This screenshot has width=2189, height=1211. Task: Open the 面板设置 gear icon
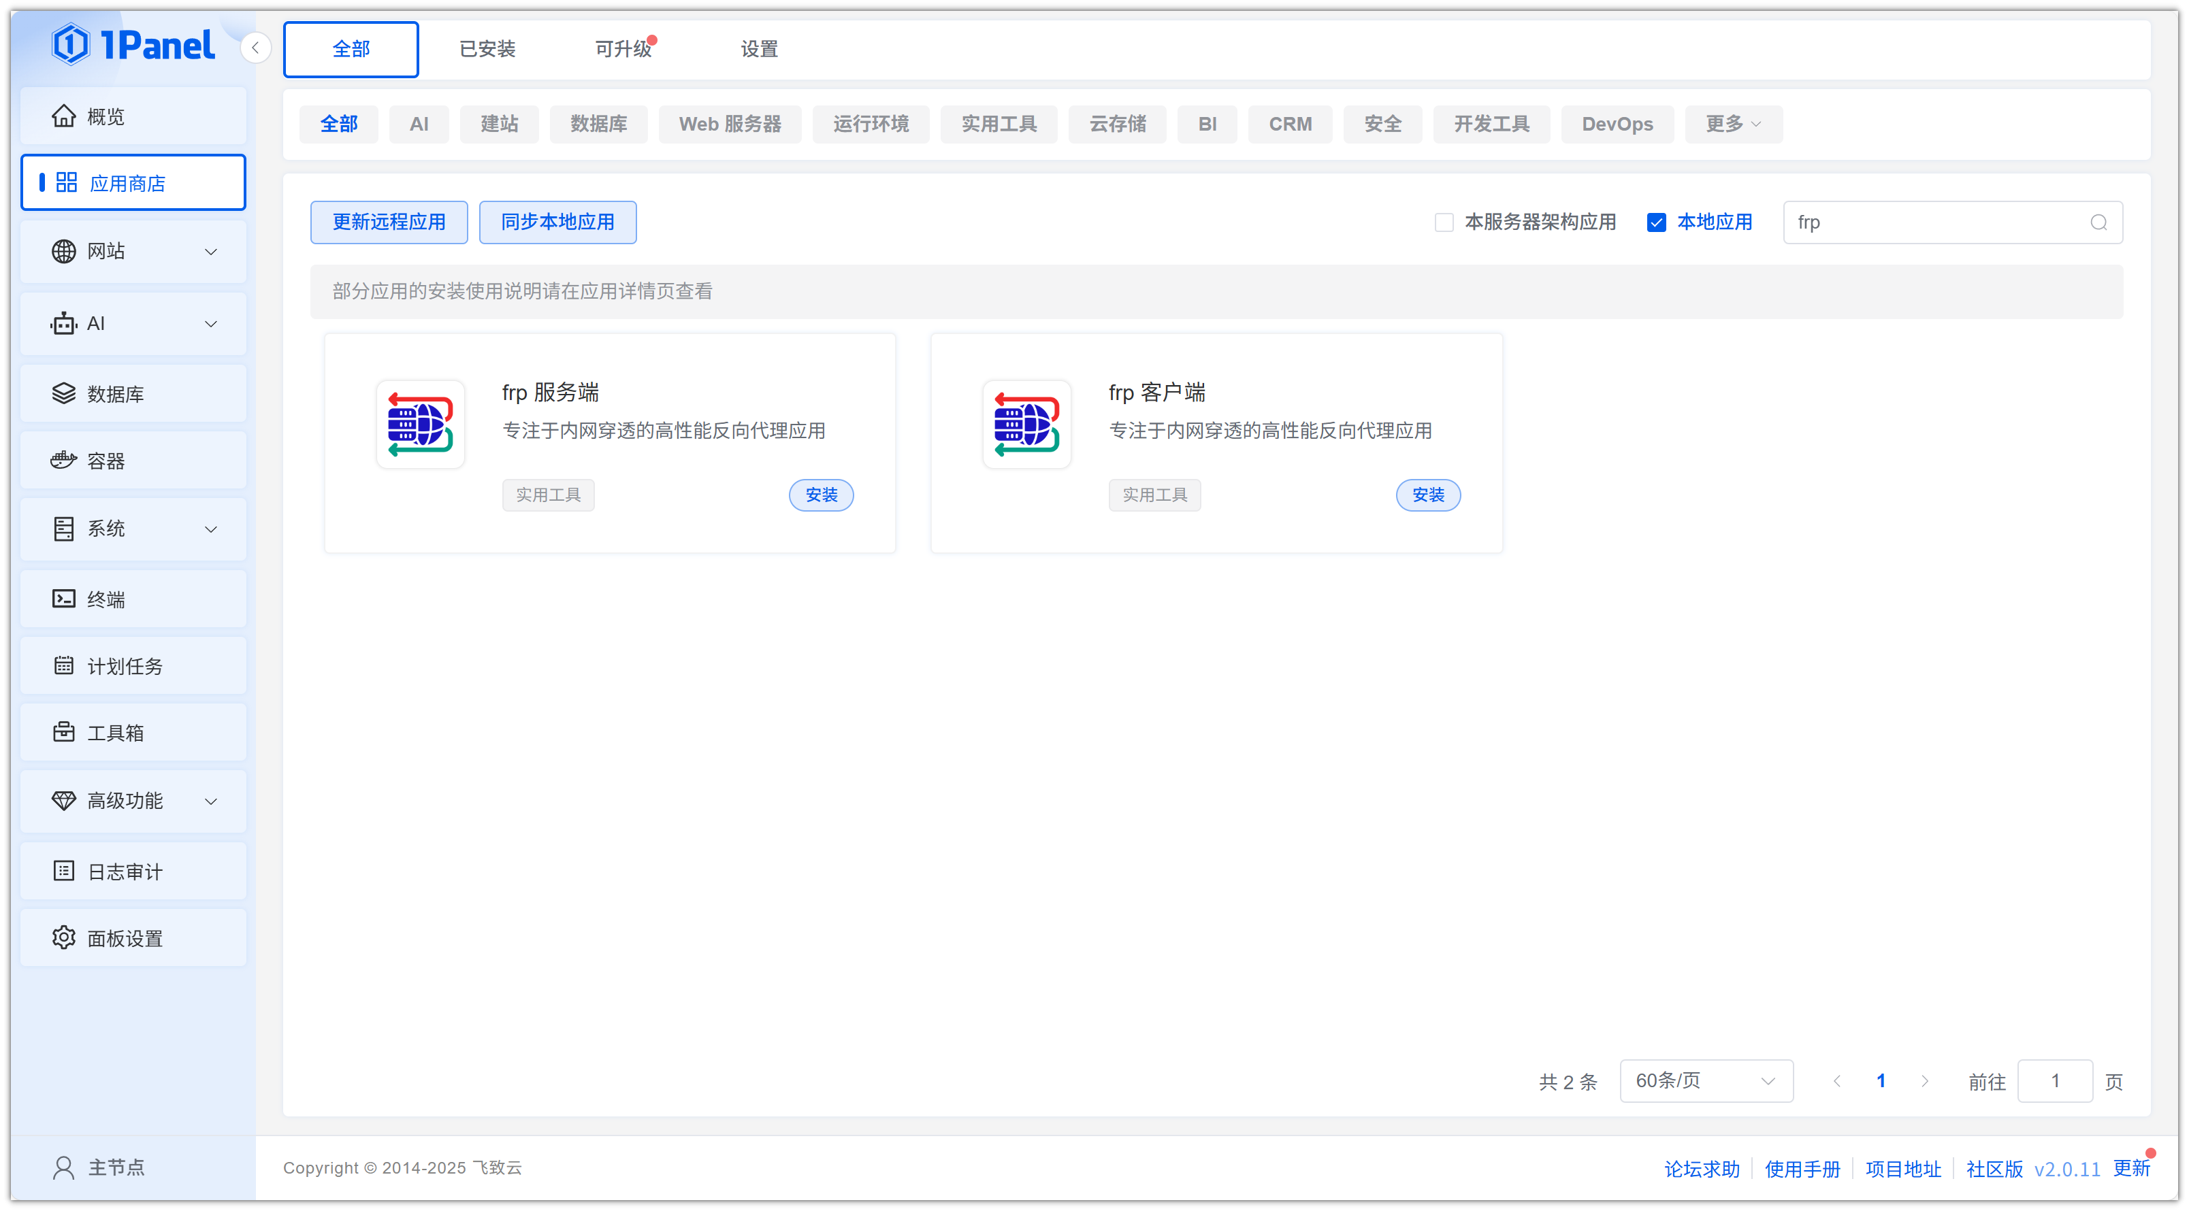tap(64, 938)
